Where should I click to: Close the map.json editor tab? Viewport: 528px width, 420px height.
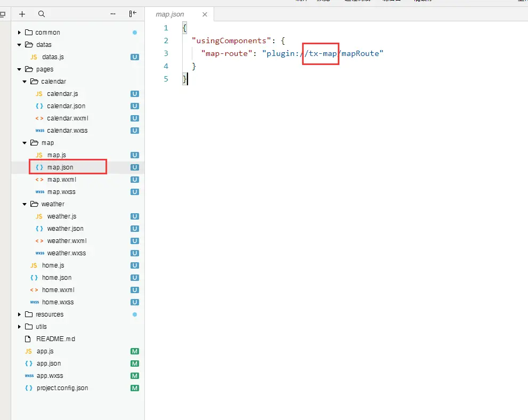(x=205, y=14)
